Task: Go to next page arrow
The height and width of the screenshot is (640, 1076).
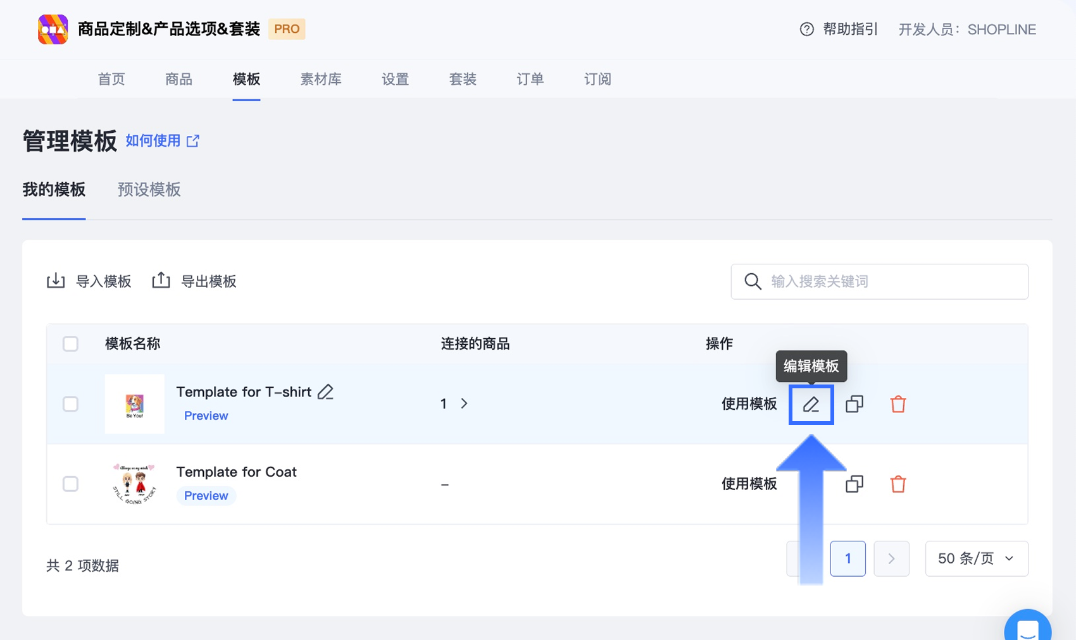Action: click(x=891, y=558)
